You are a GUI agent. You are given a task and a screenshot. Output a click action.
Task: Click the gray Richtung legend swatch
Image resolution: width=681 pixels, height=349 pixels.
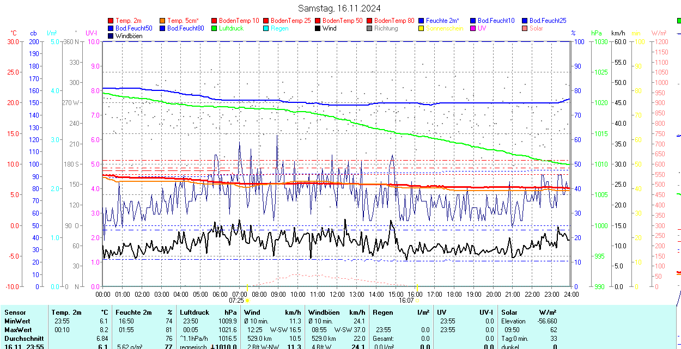[370, 28]
